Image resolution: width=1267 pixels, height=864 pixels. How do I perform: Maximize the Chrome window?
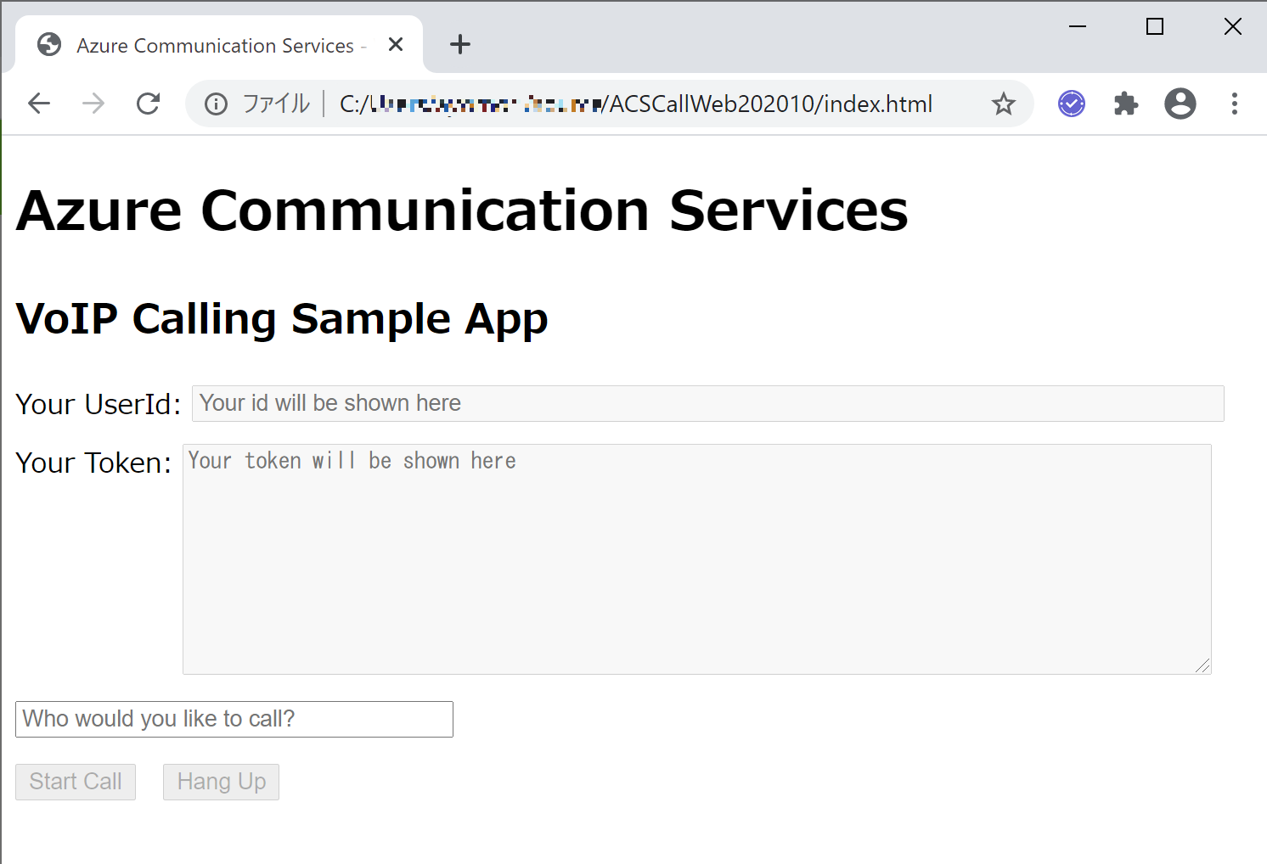pyautogui.click(x=1155, y=26)
